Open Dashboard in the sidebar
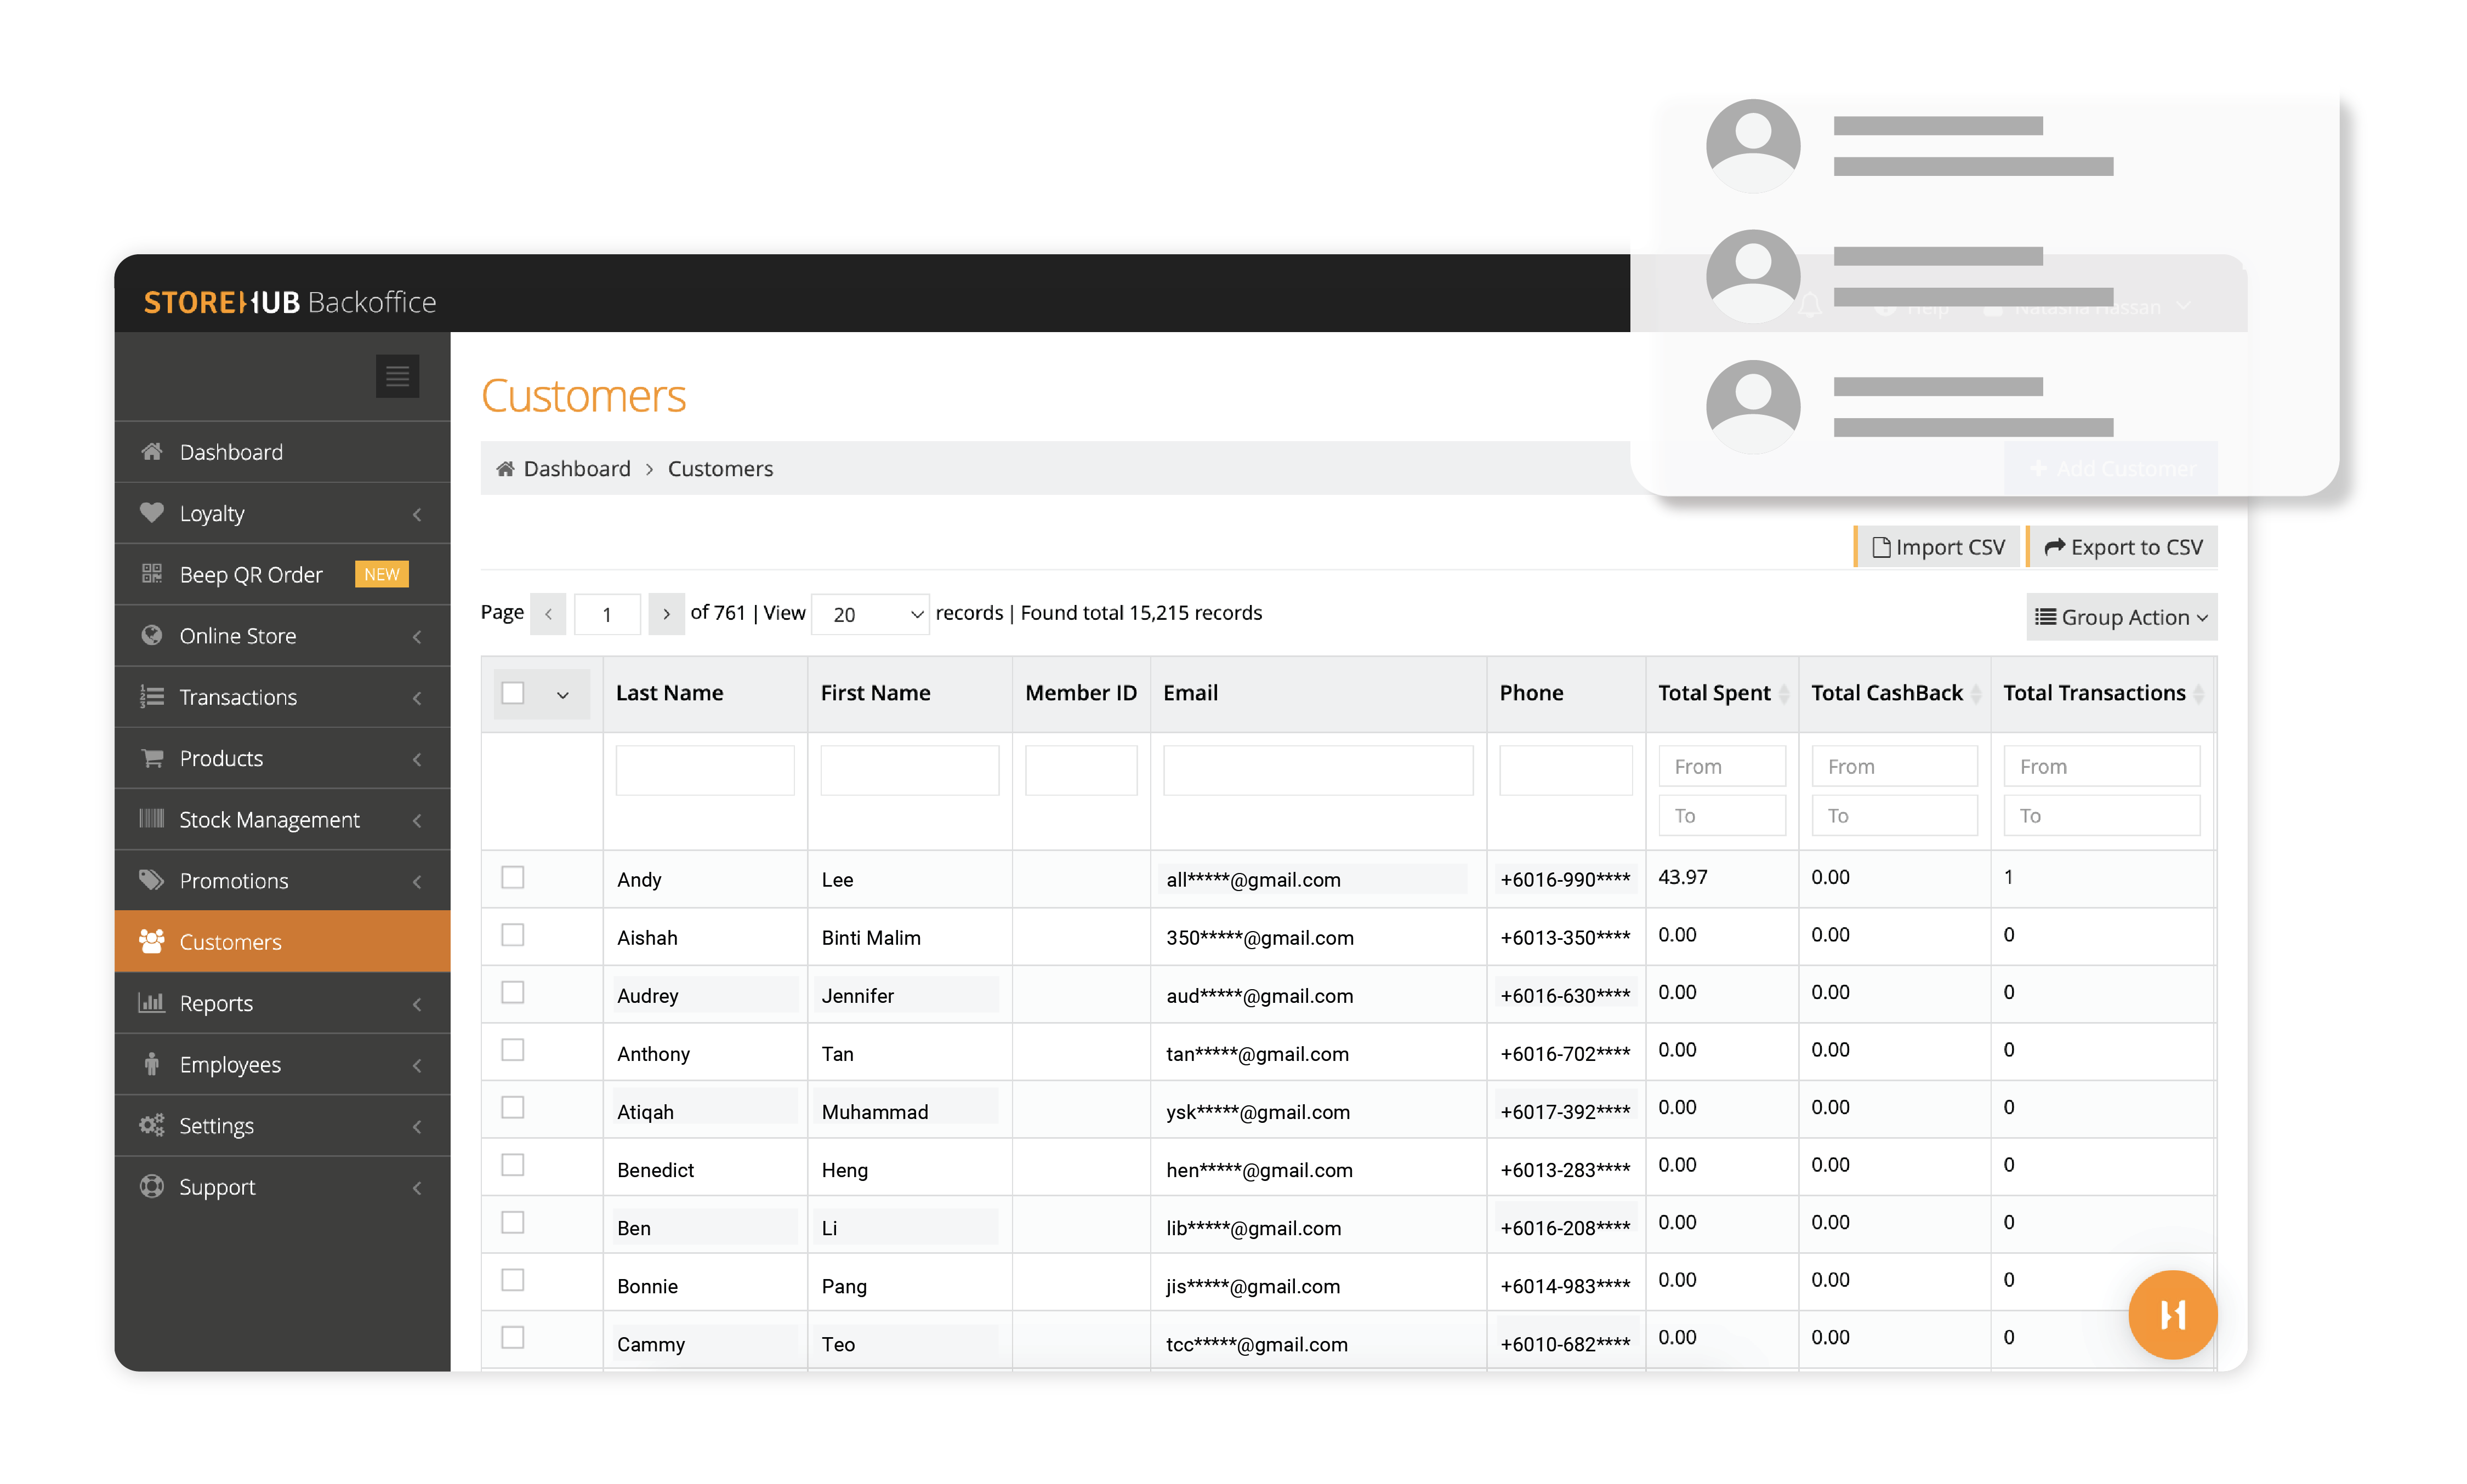 [282, 452]
